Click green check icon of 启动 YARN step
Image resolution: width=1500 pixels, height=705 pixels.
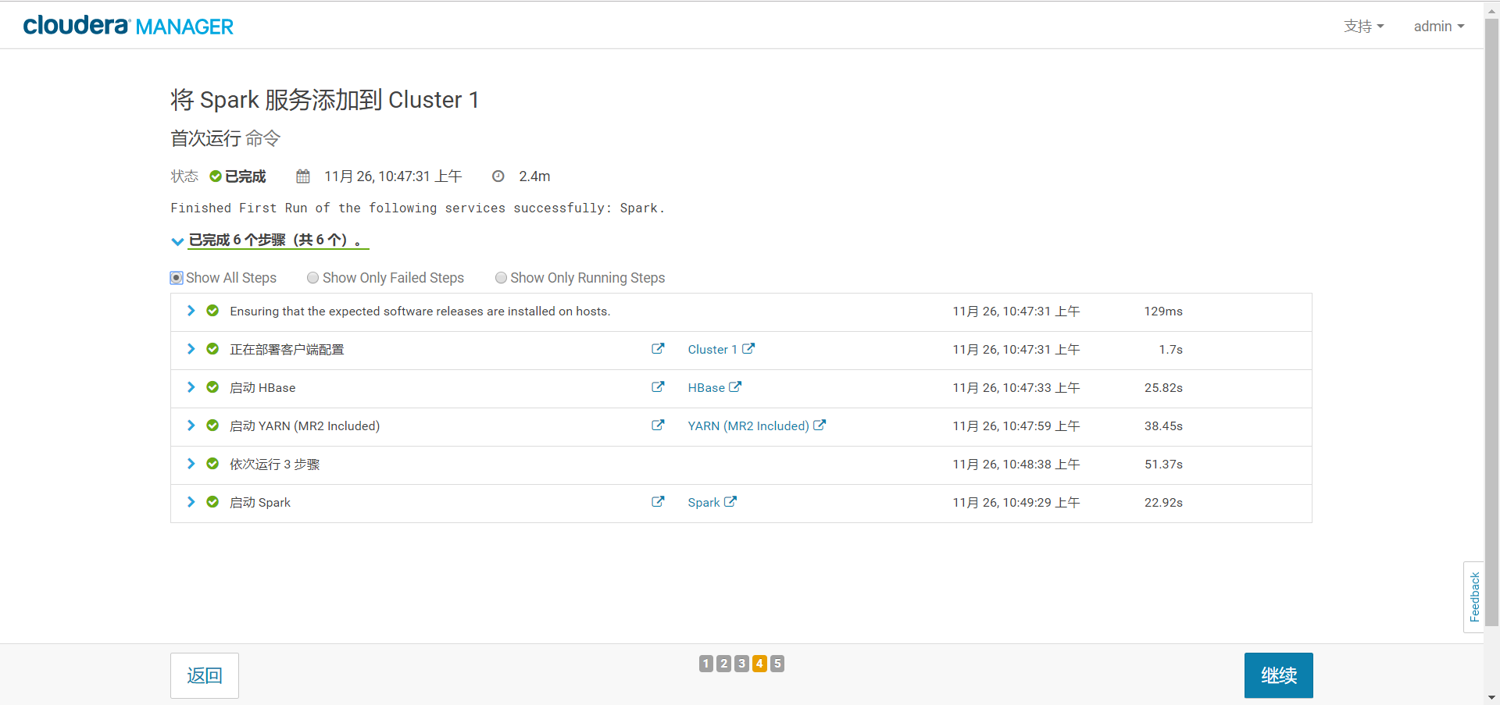212,425
